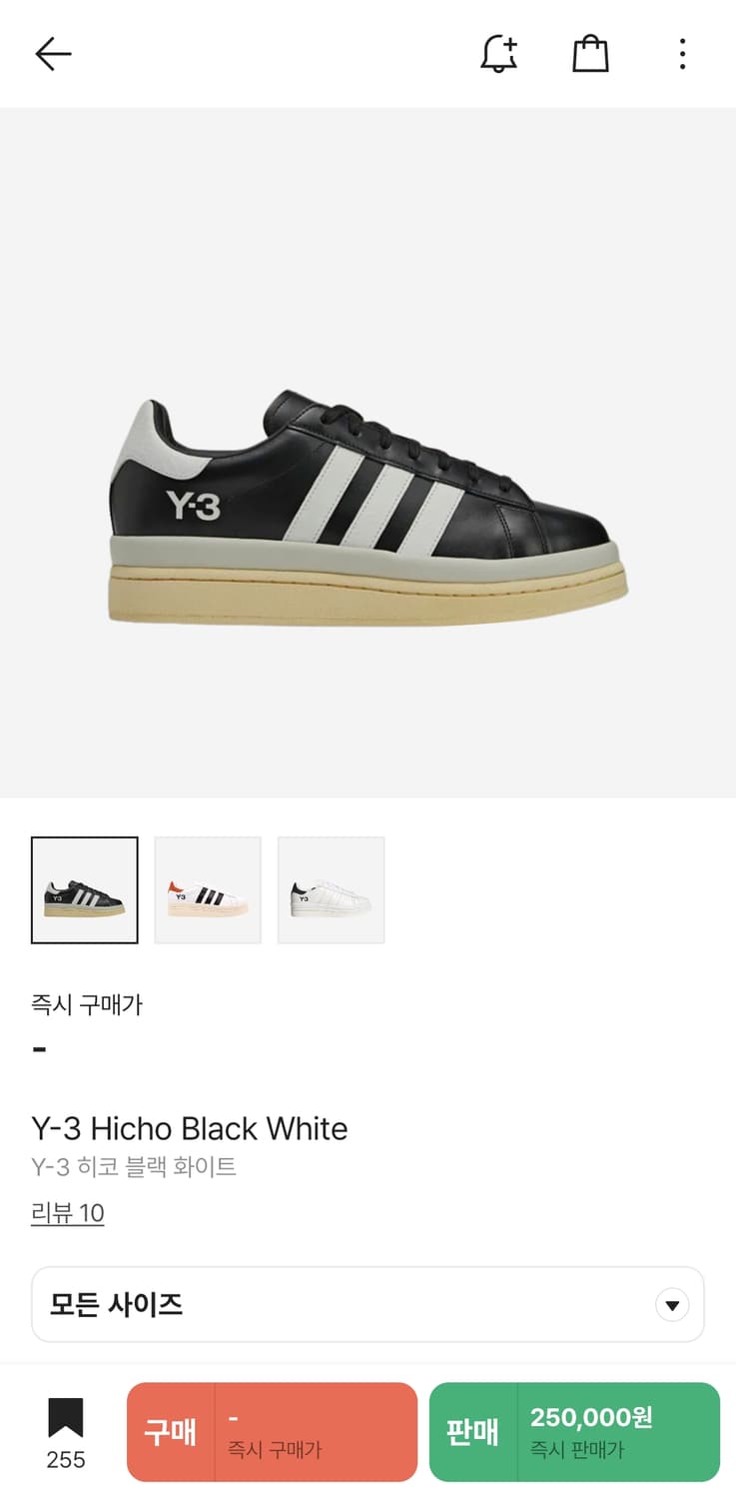Viewport: 736px width, 1499px height.
Task: Open the 리뷰 10 reviews link
Action: (68, 1213)
